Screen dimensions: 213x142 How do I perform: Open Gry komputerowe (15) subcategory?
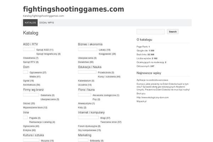[89, 130]
